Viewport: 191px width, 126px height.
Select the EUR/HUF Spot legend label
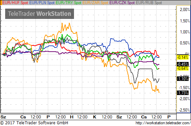point(15,3)
